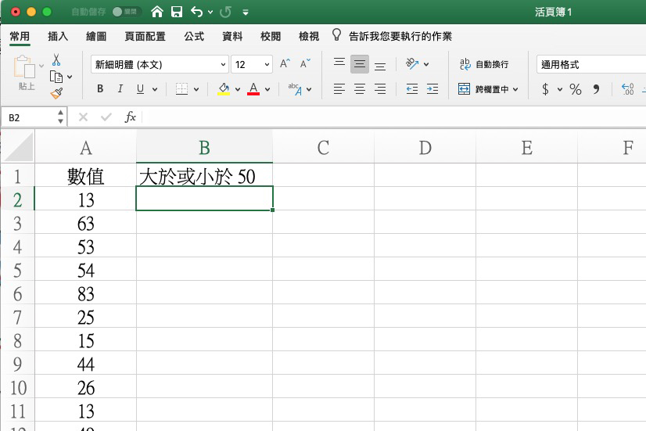Toggle underline formatting with U

[x=140, y=88]
